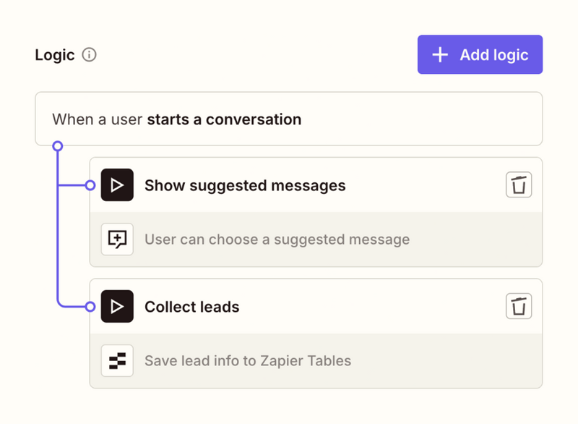Select the conversation start trigger block

tap(289, 119)
